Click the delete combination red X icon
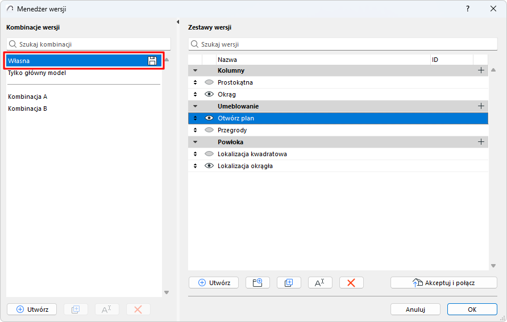The height and width of the screenshot is (322, 507). (x=138, y=310)
